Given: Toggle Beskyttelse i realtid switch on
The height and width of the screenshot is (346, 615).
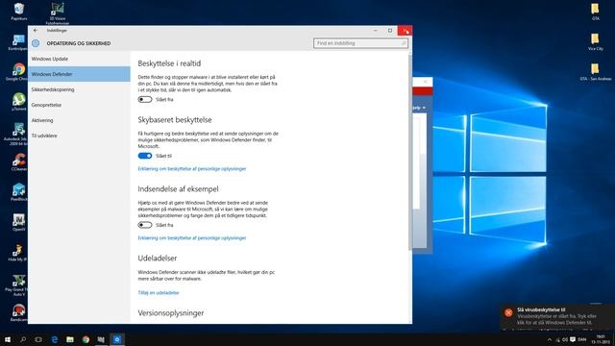Looking at the screenshot, I should pos(145,99).
